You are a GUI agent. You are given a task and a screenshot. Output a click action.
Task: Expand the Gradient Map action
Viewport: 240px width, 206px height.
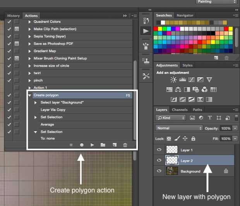(29, 51)
